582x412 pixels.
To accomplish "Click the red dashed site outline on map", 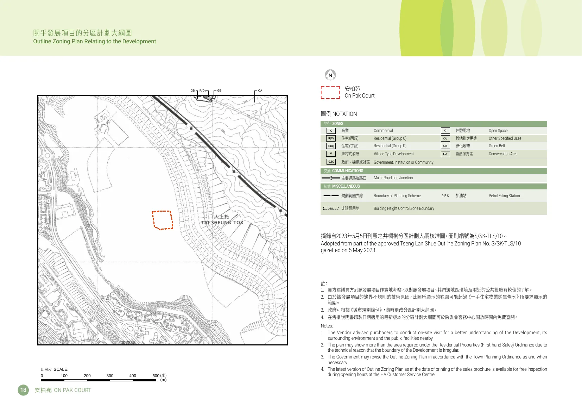I will click(x=162, y=220).
